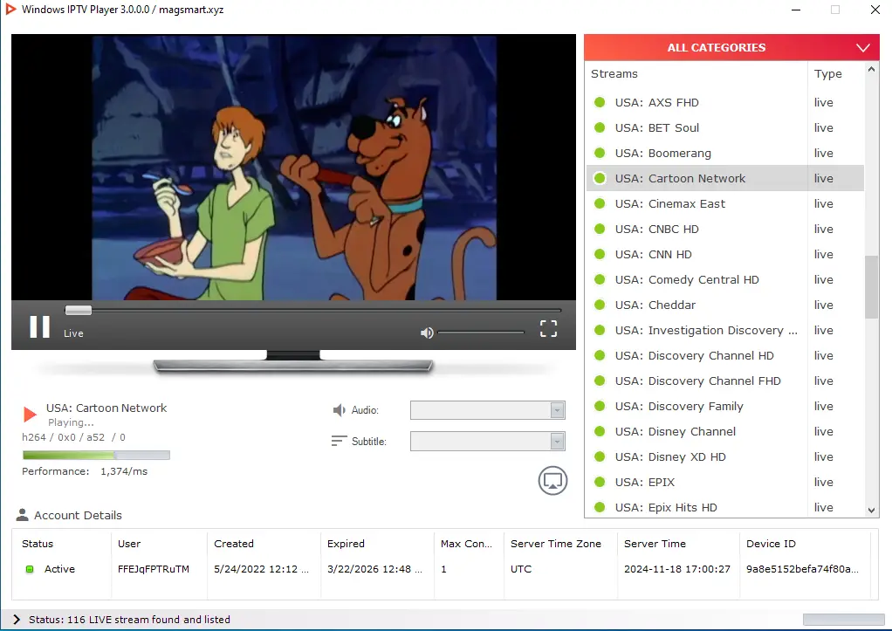Click the stream list scroll up arrow
This screenshot has width=892, height=631.
point(871,70)
